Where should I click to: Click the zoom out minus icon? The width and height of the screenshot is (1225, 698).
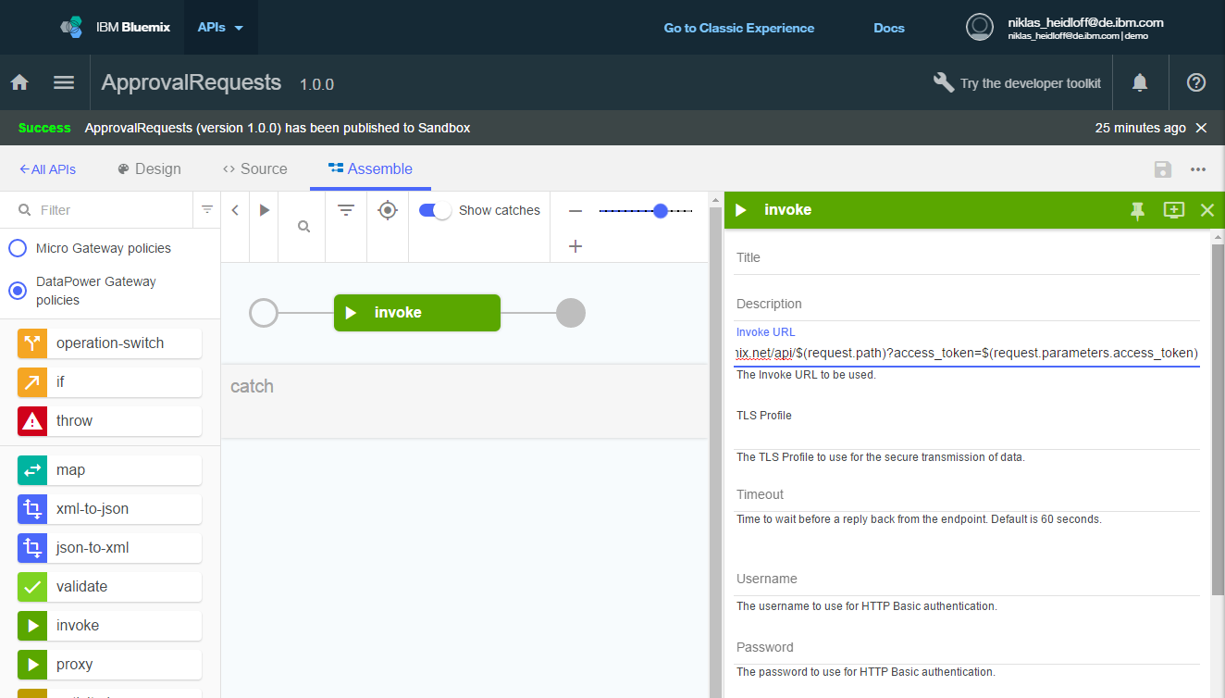575,211
